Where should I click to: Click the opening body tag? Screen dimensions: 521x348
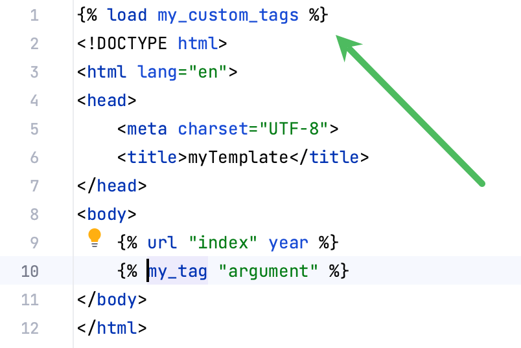point(106,214)
